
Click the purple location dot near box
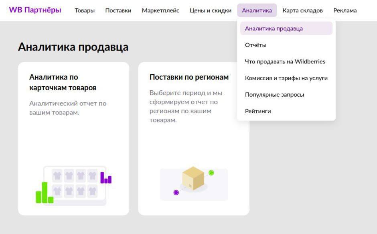[176, 193]
